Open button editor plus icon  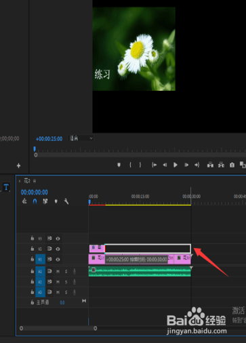[18, 165]
